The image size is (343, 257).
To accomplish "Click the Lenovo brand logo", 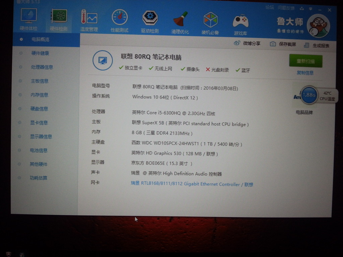I will tap(297, 97).
